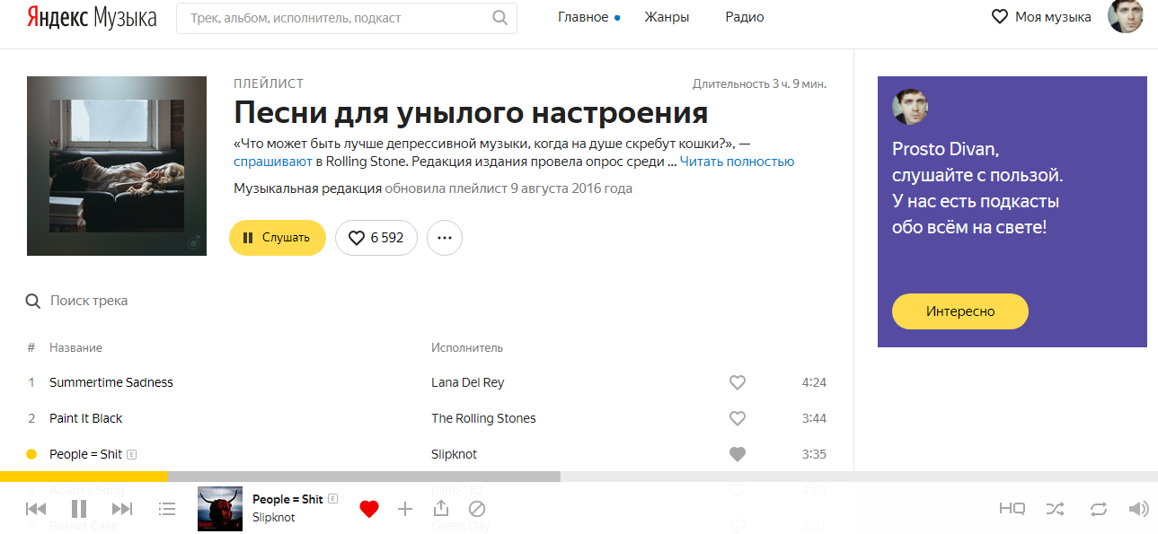Toggle shuffle playback mode
Image resolution: width=1158 pixels, height=534 pixels.
click(x=1056, y=509)
